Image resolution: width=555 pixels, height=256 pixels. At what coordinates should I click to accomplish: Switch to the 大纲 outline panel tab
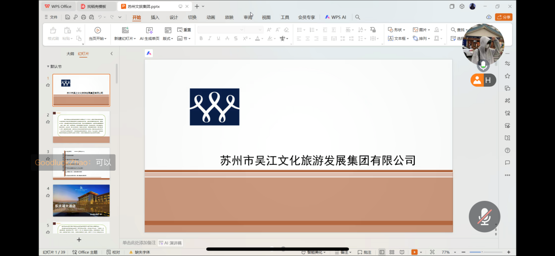70,54
